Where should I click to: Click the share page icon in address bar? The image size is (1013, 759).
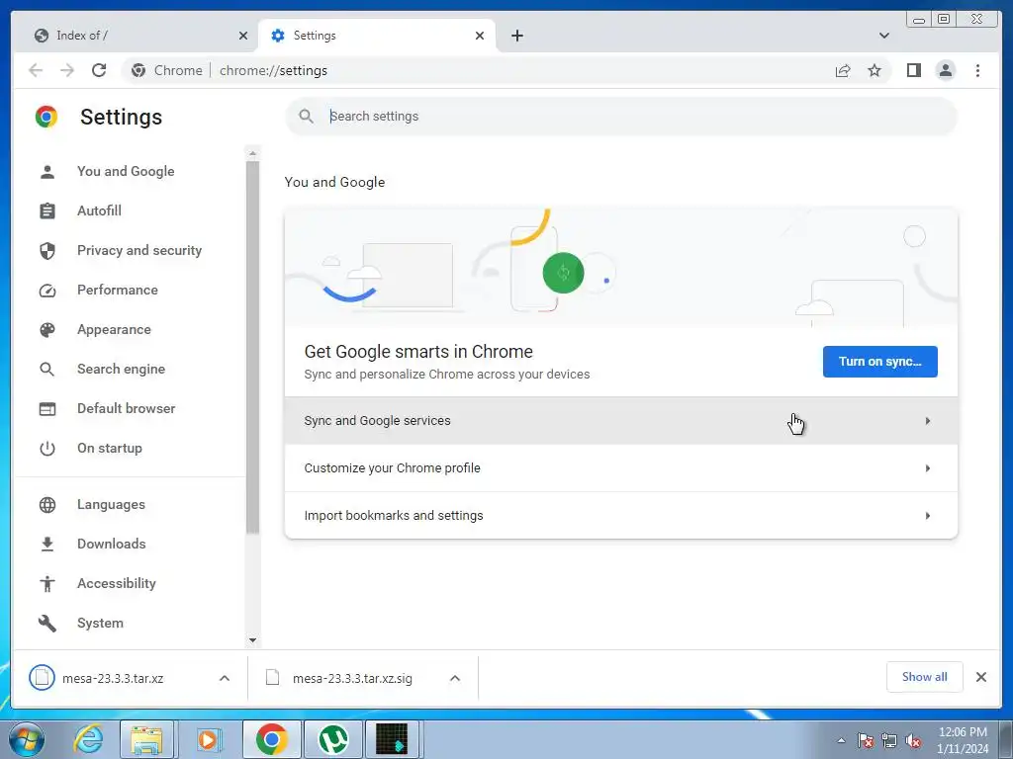(843, 70)
